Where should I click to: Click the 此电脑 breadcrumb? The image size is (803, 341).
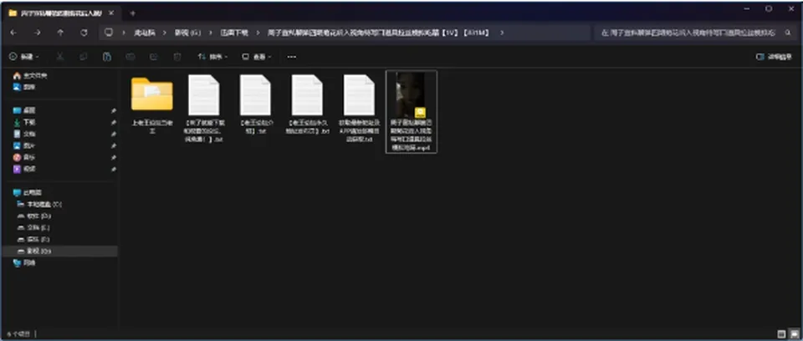145,33
